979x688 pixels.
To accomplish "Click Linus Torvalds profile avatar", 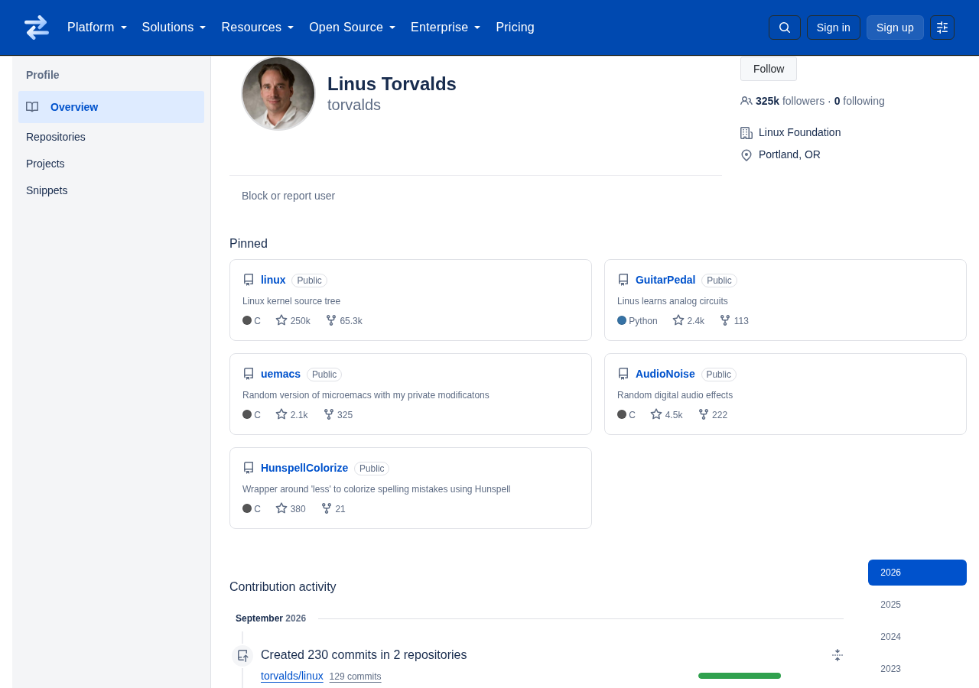I will pos(278,93).
